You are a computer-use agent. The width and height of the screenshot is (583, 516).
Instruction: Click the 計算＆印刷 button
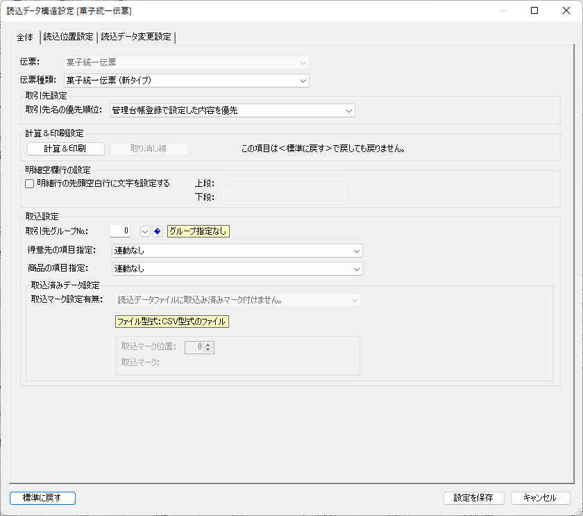tap(65, 149)
